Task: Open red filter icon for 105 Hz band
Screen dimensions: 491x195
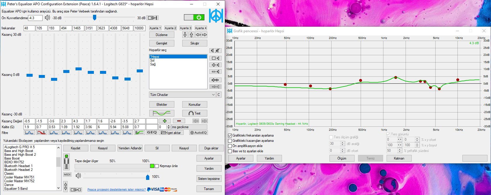Action: coord(41,133)
